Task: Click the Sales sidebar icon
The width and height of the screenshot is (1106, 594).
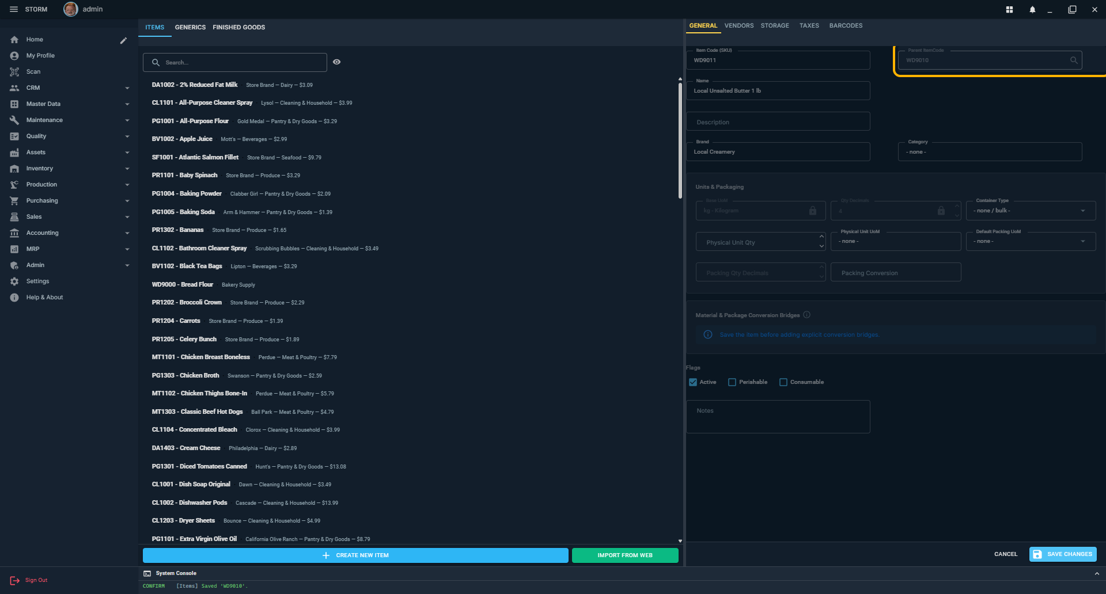Action: click(x=14, y=217)
